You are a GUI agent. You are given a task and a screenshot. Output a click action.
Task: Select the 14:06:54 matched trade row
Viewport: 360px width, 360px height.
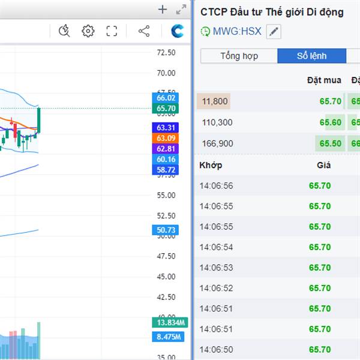coord(277,247)
